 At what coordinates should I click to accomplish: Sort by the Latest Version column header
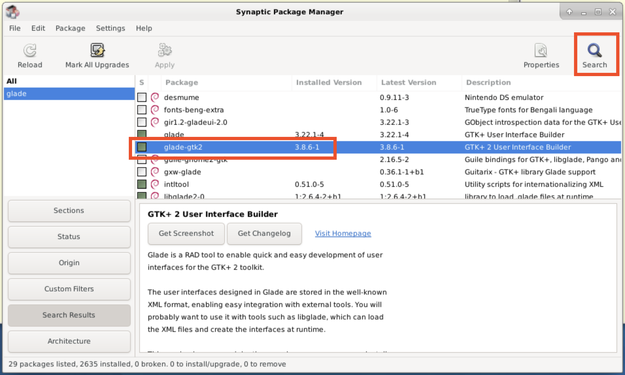coord(419,82)
